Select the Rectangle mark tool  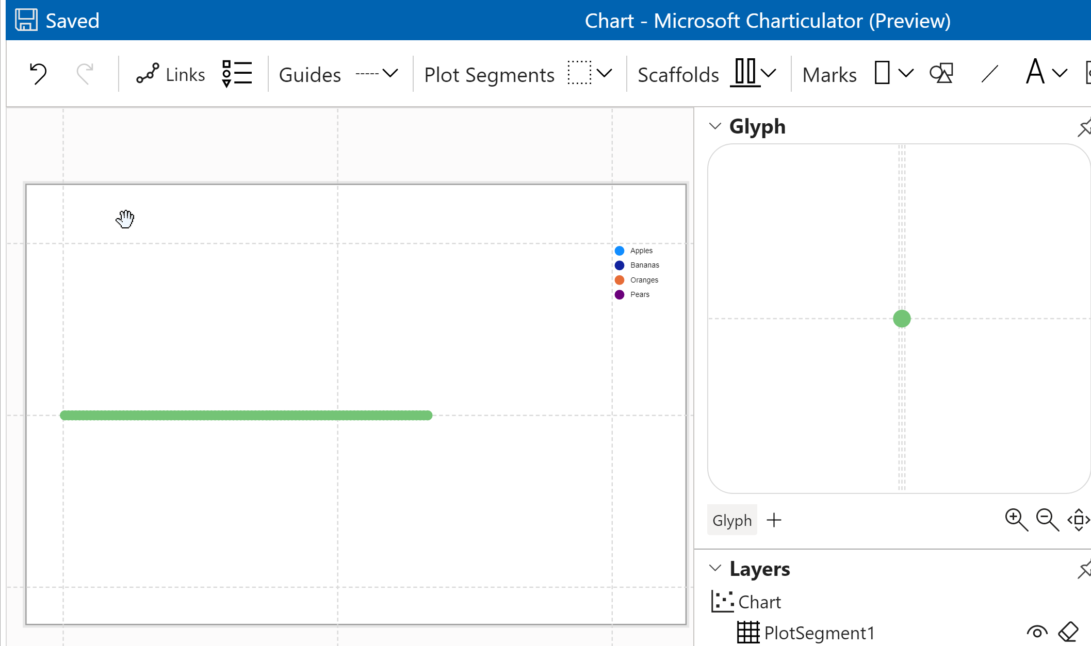point(882,74)
